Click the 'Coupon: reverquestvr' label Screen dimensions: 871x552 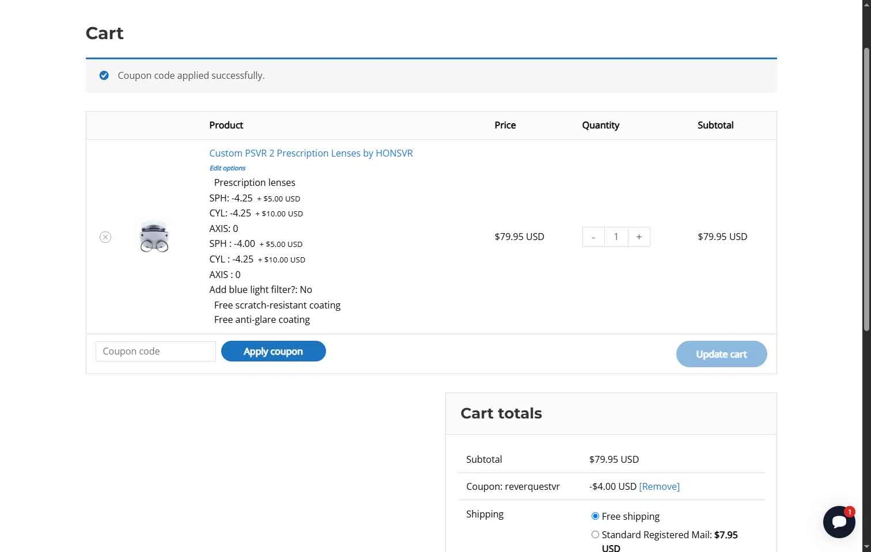click(513, 486)
